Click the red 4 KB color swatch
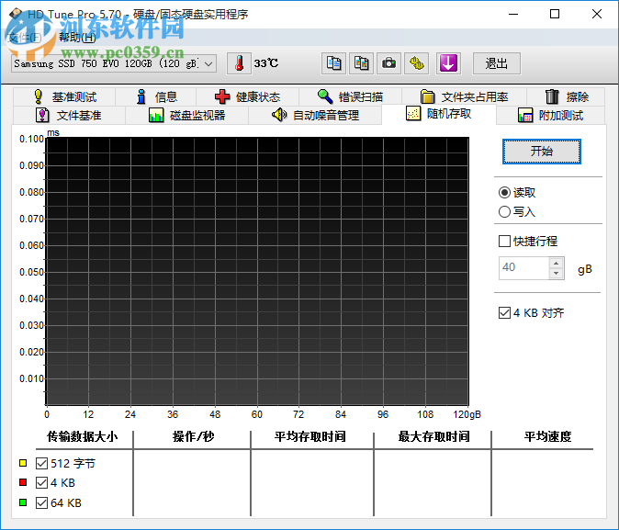Screen dimensions: 619x530 coord(23,482)
